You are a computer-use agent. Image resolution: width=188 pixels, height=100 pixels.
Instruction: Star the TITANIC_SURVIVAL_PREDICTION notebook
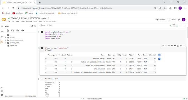pos(48,18)
